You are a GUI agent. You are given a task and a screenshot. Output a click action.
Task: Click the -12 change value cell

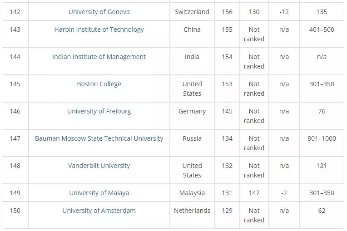coord(284,12)
